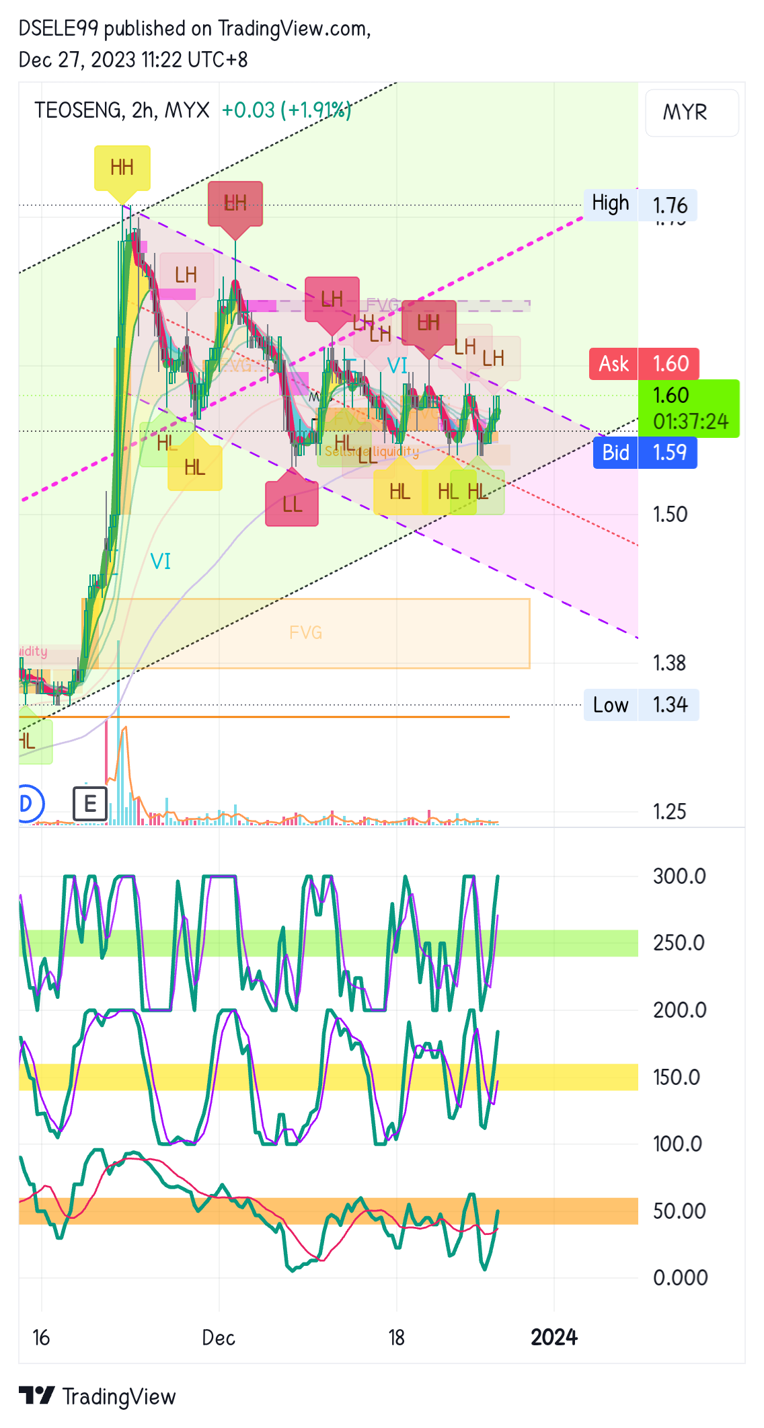Select the large orange FVG box label
The image size is (764, 1428).
pos(305,632)
